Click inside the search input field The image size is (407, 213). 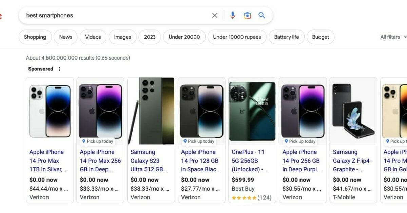coord(102,15)
